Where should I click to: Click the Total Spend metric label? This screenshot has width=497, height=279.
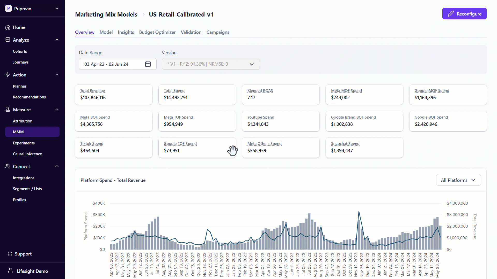tap(174, 91)
